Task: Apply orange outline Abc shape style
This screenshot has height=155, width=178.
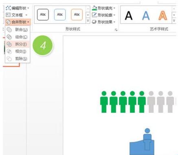Action: click(x=77, y=15)
